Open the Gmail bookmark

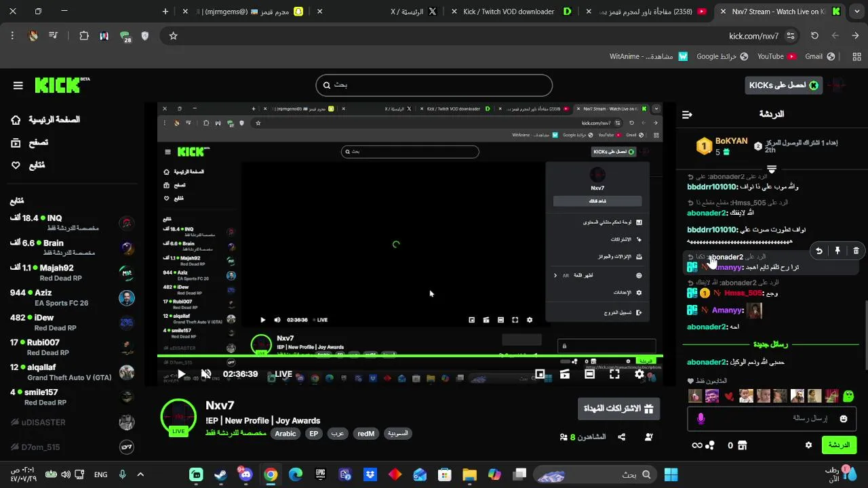click(819, 56)
